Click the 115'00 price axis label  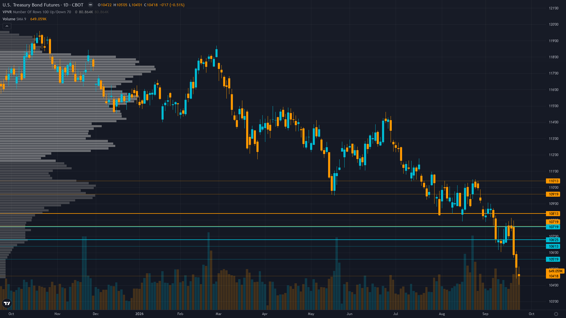(554, 106)
